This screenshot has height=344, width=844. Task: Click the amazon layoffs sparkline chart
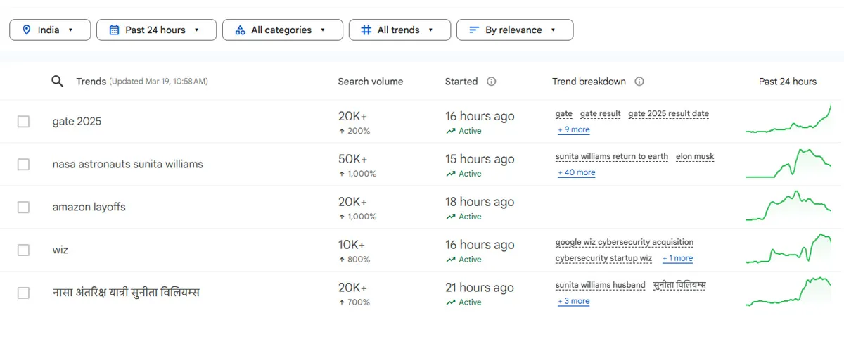point(788,205)
